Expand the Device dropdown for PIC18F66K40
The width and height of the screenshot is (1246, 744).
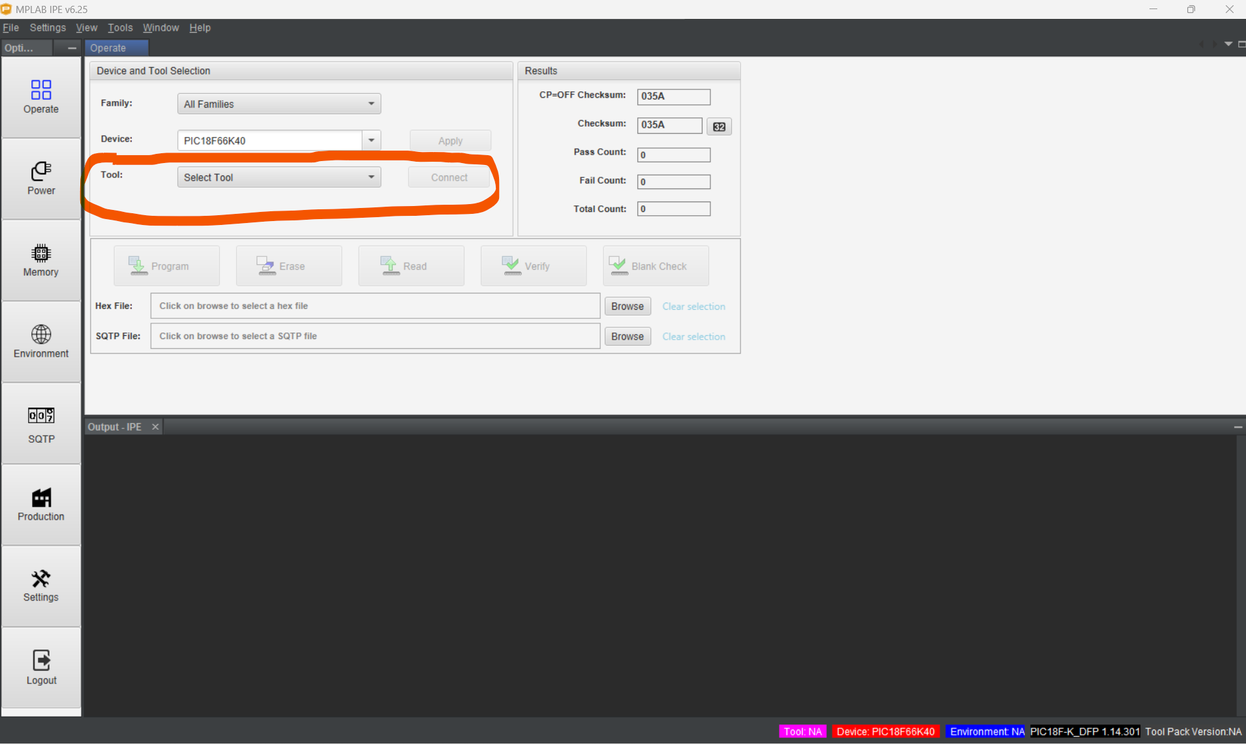pyautogui.click(x=370, y=140)
